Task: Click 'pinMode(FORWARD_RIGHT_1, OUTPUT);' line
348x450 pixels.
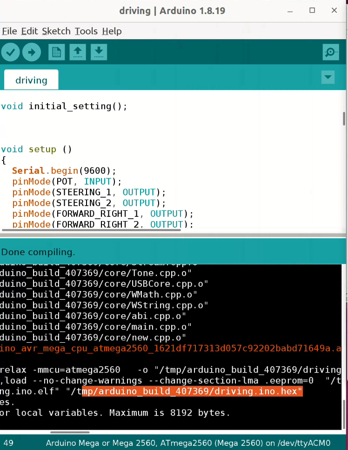Action: tap(103, 214)
